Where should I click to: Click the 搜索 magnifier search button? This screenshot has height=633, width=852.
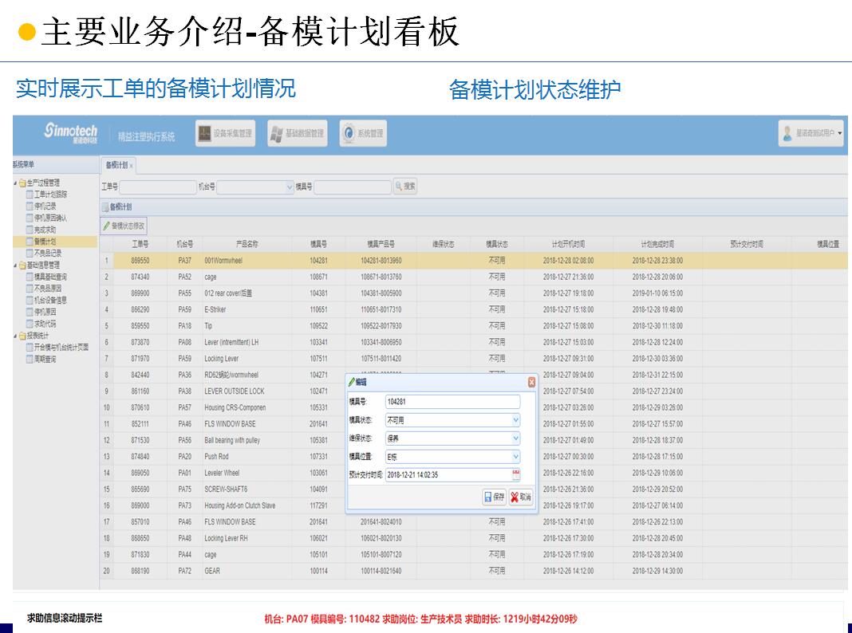click(x=404, y=187)
